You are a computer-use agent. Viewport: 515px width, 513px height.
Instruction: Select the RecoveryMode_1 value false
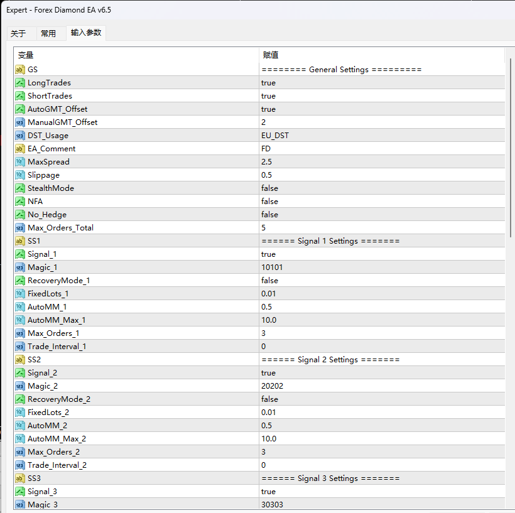pyautogui.click(x=269, y=281)
